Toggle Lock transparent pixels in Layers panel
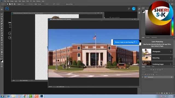 coord(145,74)
